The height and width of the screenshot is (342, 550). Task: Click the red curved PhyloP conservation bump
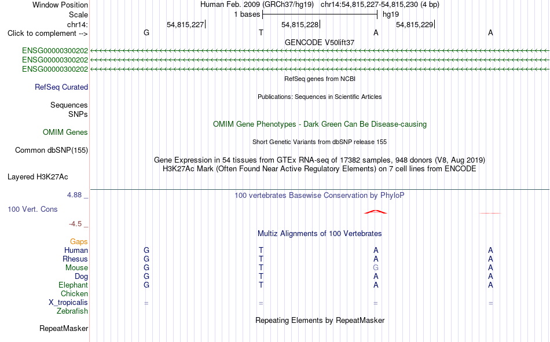376,212
